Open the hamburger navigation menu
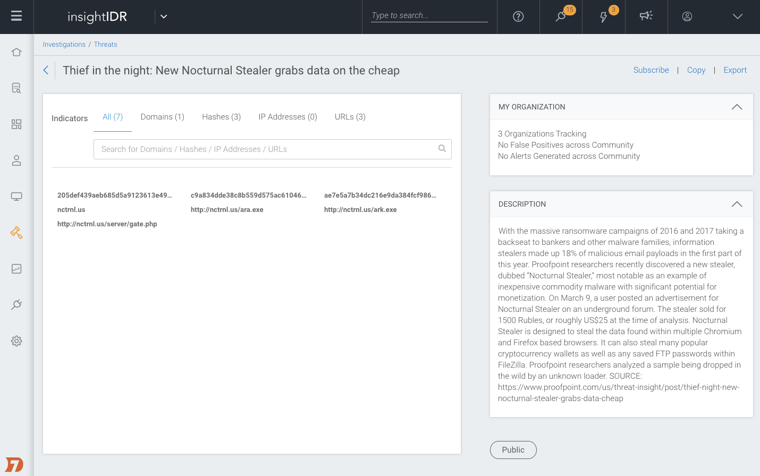The width and height of the screenshot is (760, 476). 16,16
